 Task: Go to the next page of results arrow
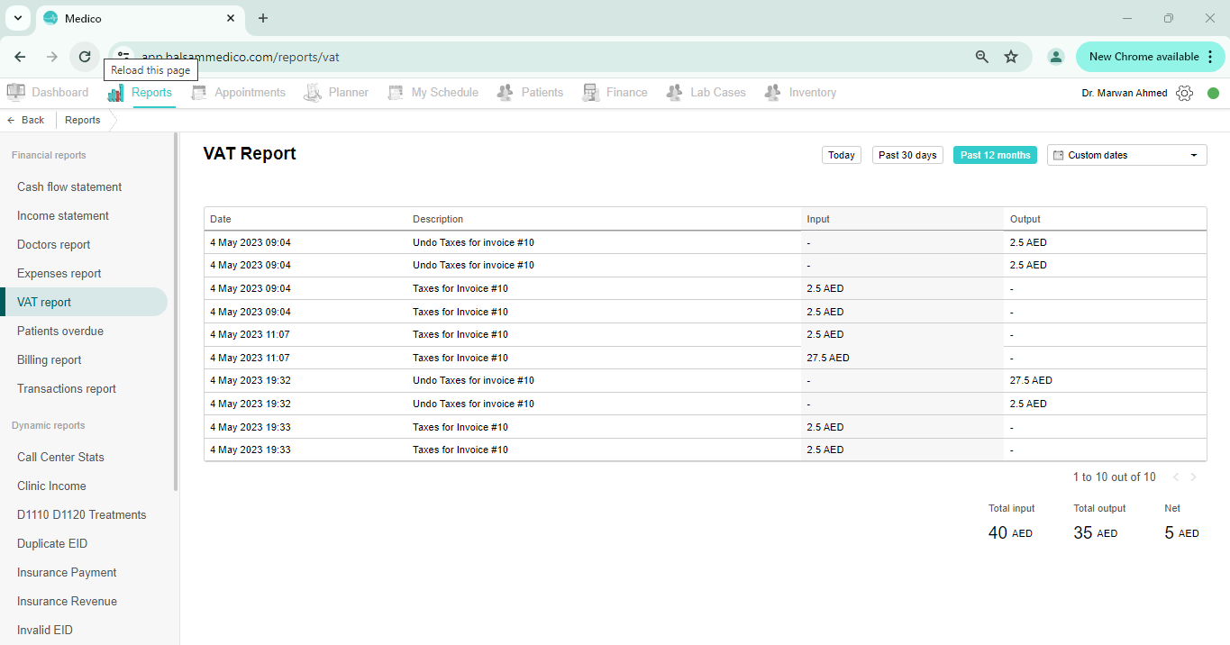point(1194,477)
